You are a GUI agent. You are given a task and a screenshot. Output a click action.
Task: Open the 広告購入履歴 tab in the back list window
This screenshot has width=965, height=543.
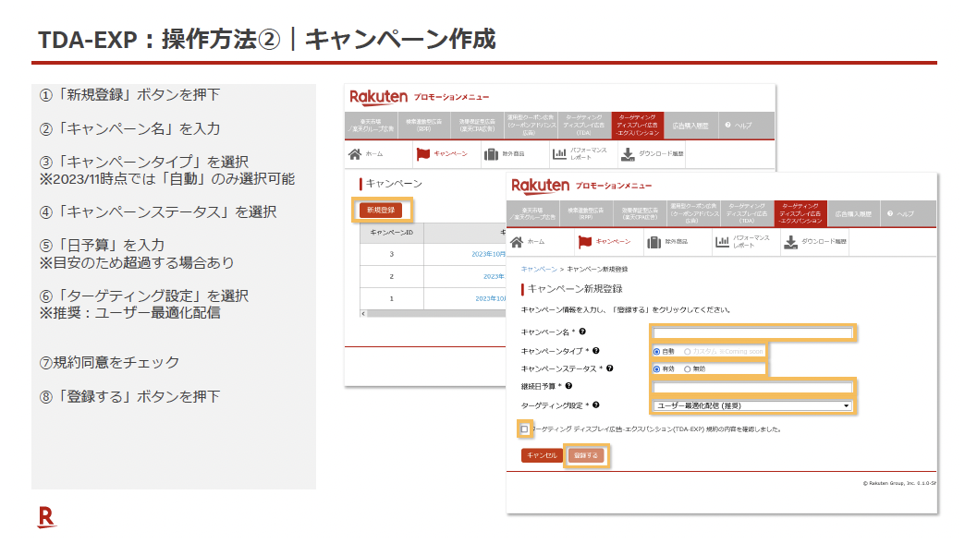690,126
